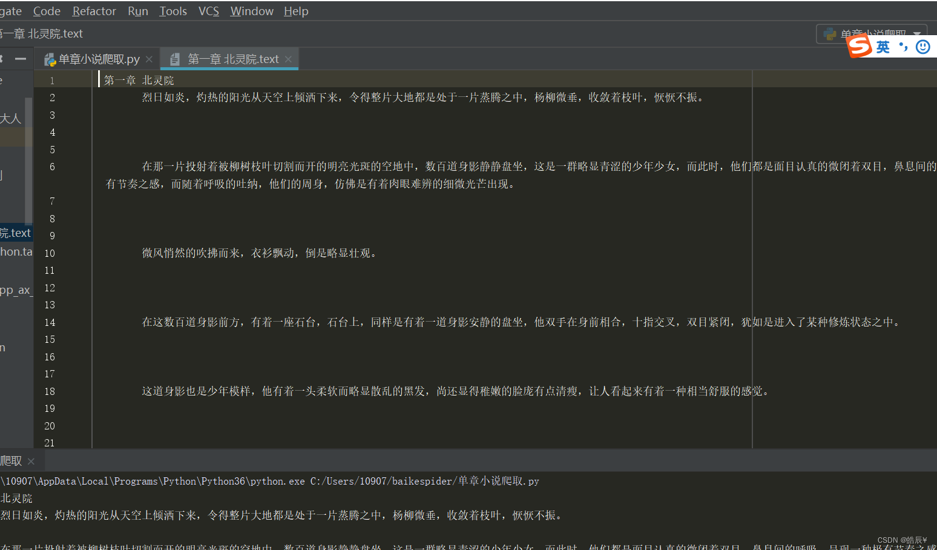
Task: Click line number 21 in the gutter
Action: [50, 443]
